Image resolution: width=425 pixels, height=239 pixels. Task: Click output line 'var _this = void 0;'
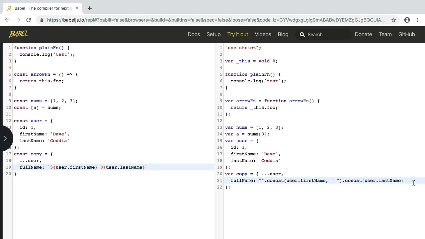click(x=251, y=61)
